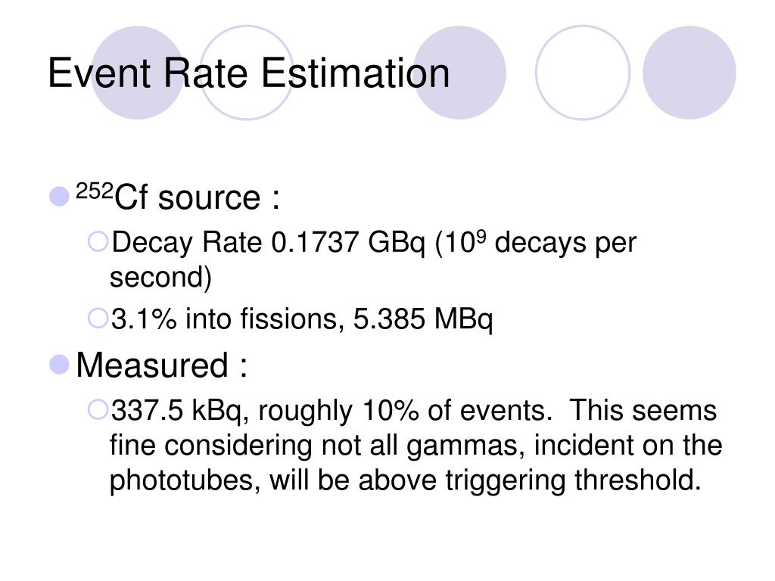Select the filled bullet beside '252Cf source'

tap(59, 196)
